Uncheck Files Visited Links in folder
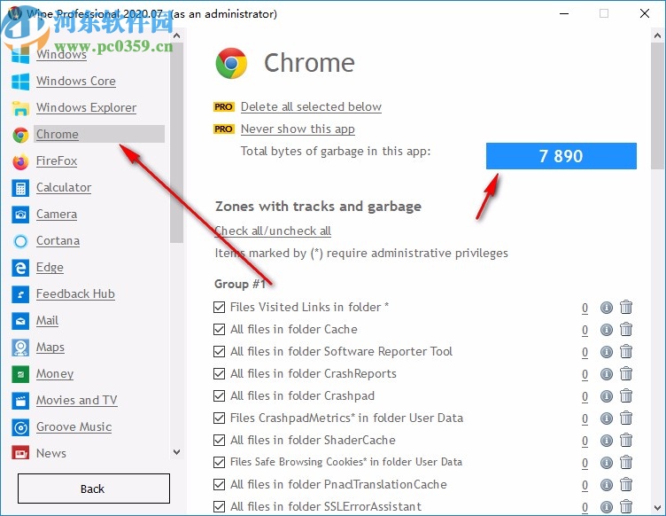This screenshot has width=666, height=516. [219, 307]
